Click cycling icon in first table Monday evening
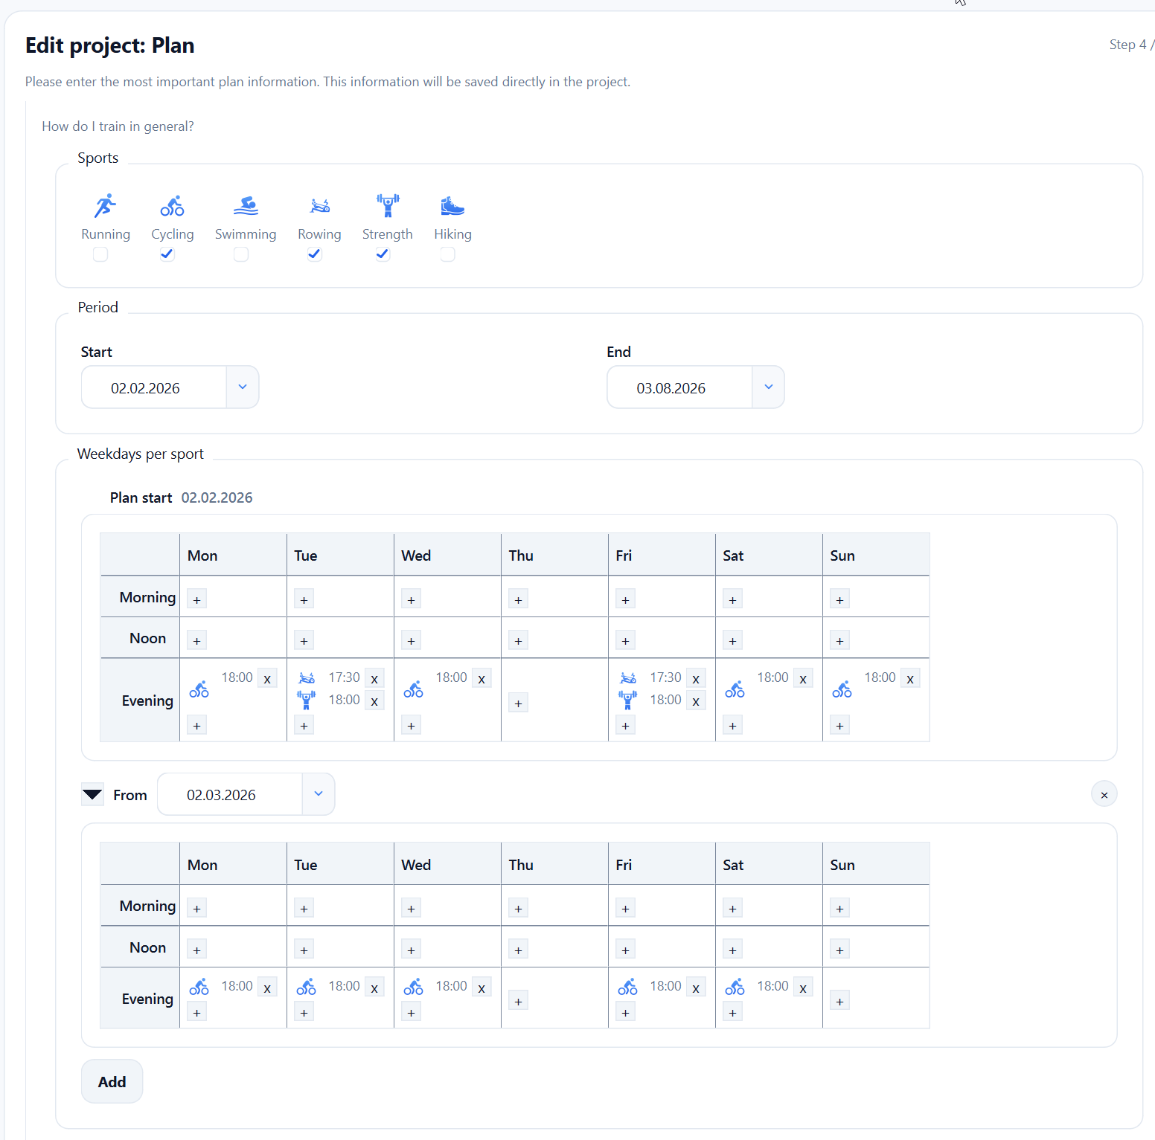The height and width of the screenshot is (1140, 1155). click(199, 690)
